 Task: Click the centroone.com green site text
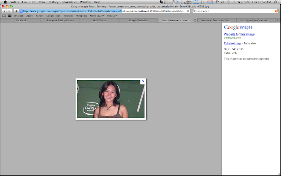tap(232, 38)
